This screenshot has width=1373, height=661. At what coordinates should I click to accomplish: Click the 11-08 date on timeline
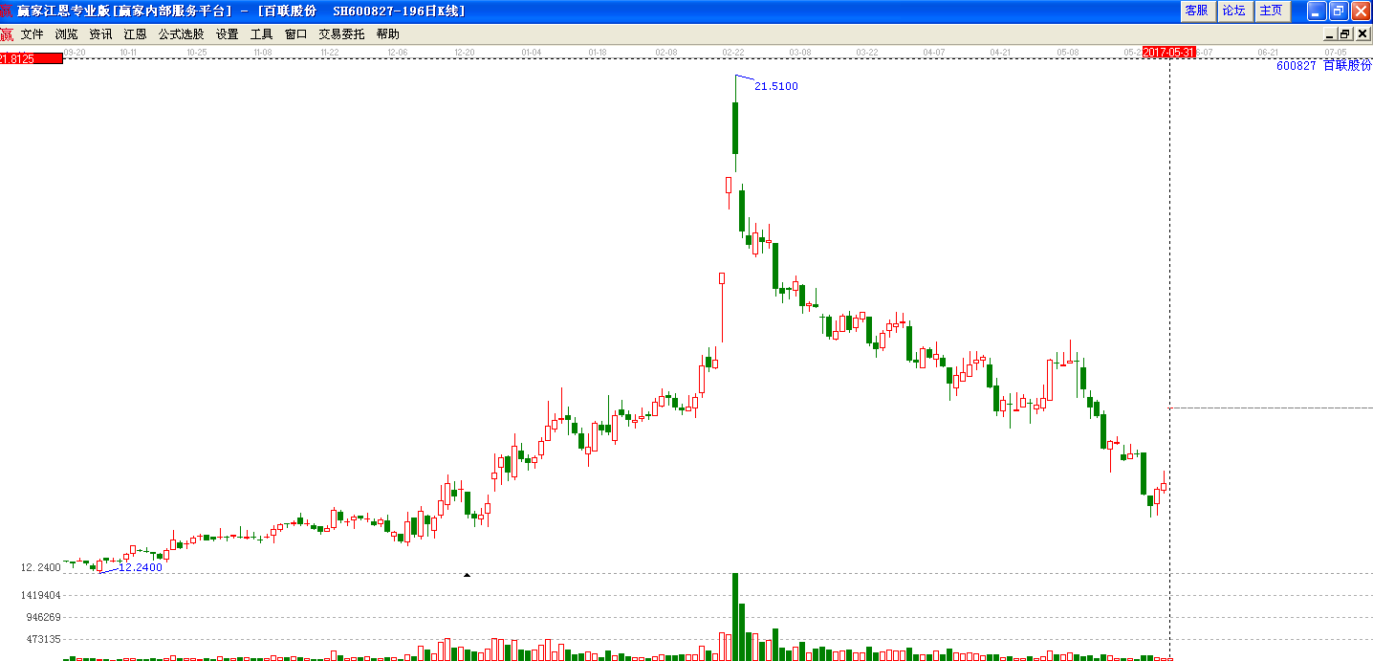point(262,52)
